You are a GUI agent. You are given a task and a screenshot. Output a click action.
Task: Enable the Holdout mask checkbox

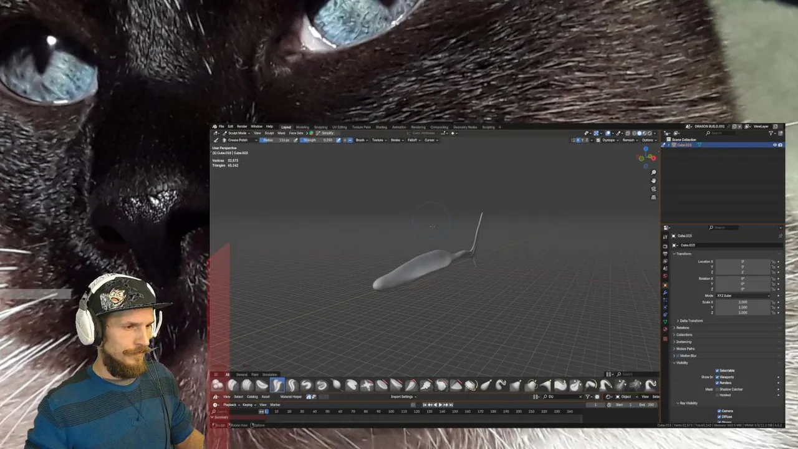[717, 395]
